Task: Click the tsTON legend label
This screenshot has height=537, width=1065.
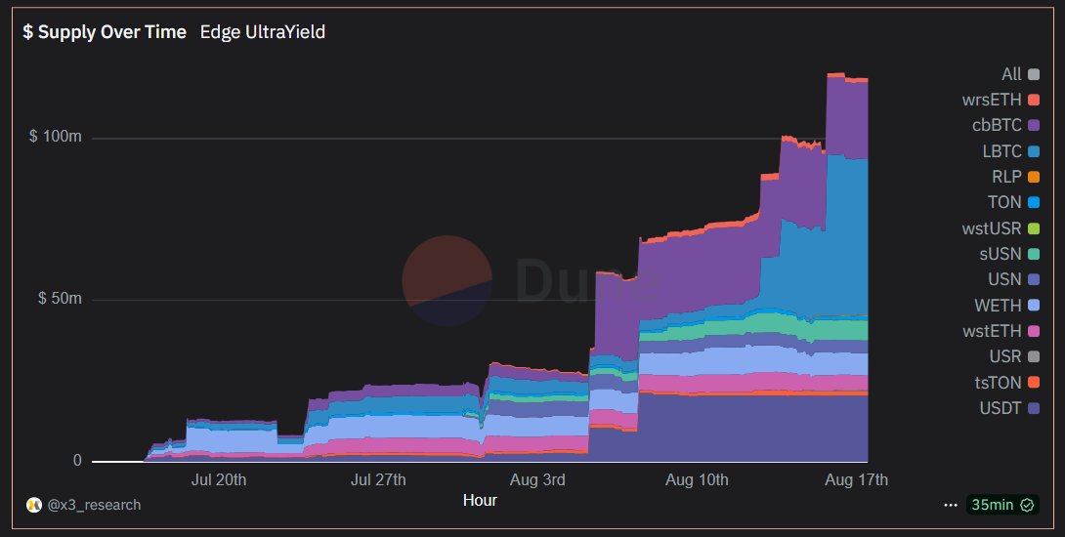Action: pos(998,383)
